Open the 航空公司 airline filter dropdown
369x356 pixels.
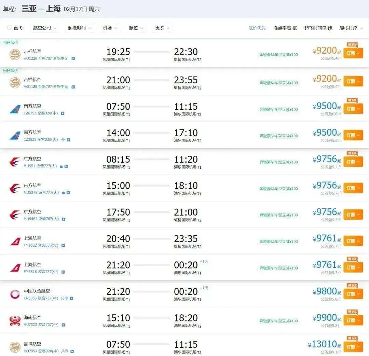[45, 28]
